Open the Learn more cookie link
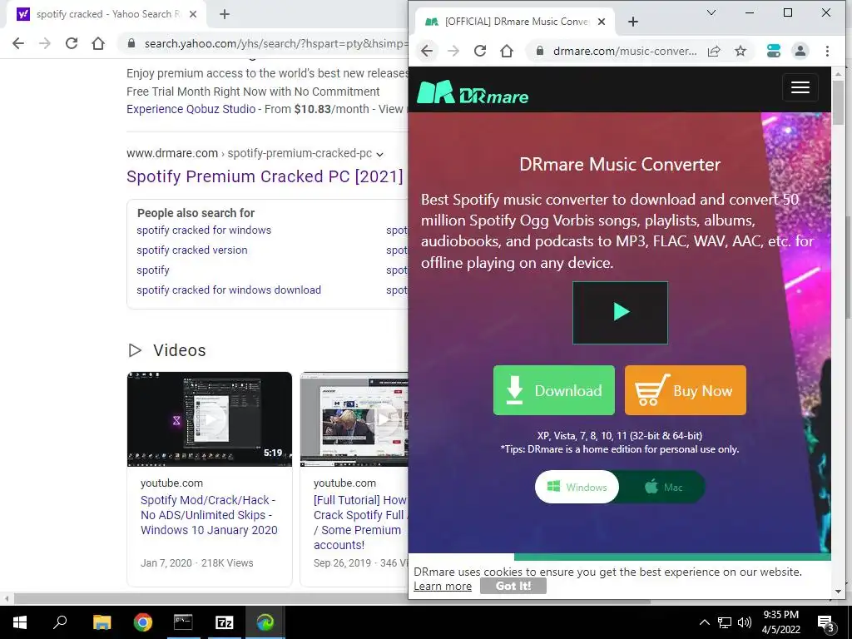This screenshot has height=639, width=852. tap(443, 587)
